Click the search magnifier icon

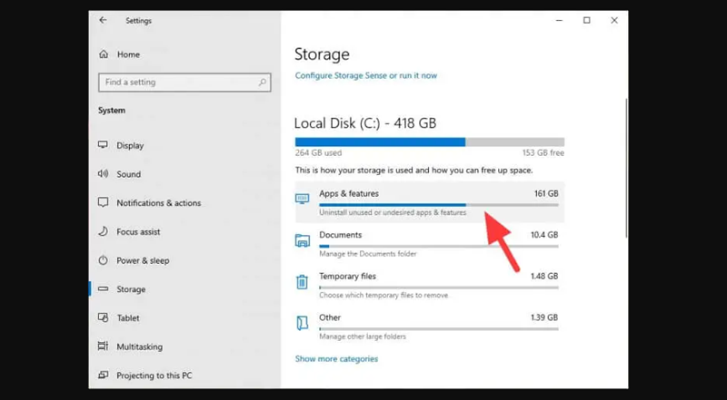(264, 83)
